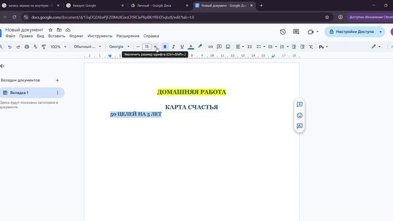The width and height of the screenshot is (393, 221).
Task: Open Вкладка 1 options menu
Action: [x=57, y=93]
